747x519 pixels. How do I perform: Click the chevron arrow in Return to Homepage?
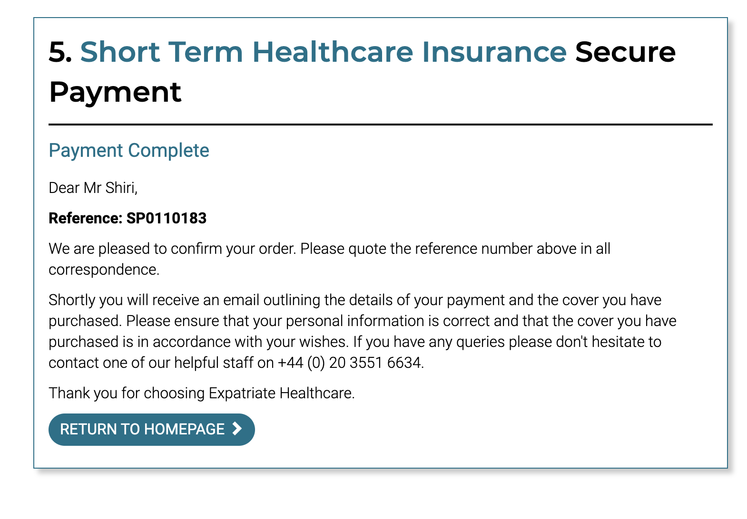pos(236,429)
